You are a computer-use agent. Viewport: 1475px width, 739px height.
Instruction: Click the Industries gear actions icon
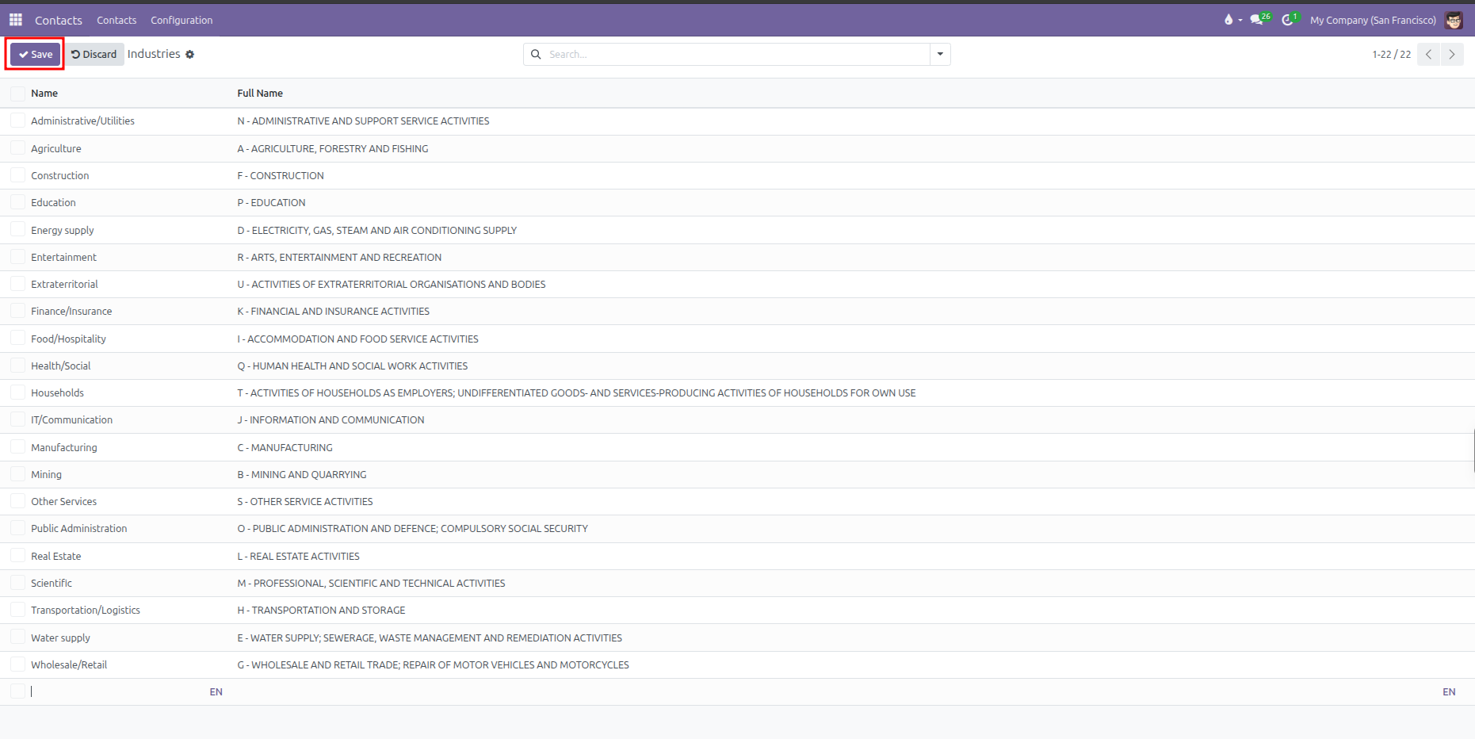tap(190, 55)
